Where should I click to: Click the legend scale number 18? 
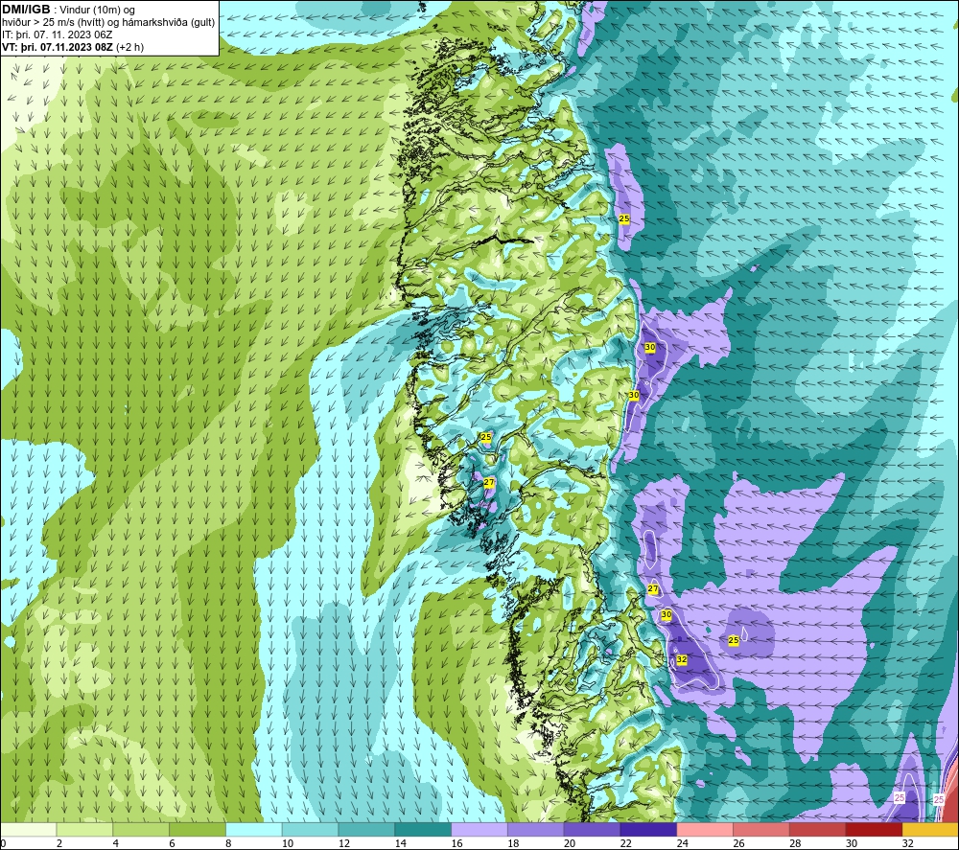(513, 843)
